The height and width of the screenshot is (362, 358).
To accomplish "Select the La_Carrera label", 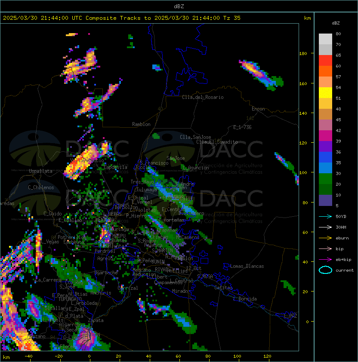I will tap(48, 280).
